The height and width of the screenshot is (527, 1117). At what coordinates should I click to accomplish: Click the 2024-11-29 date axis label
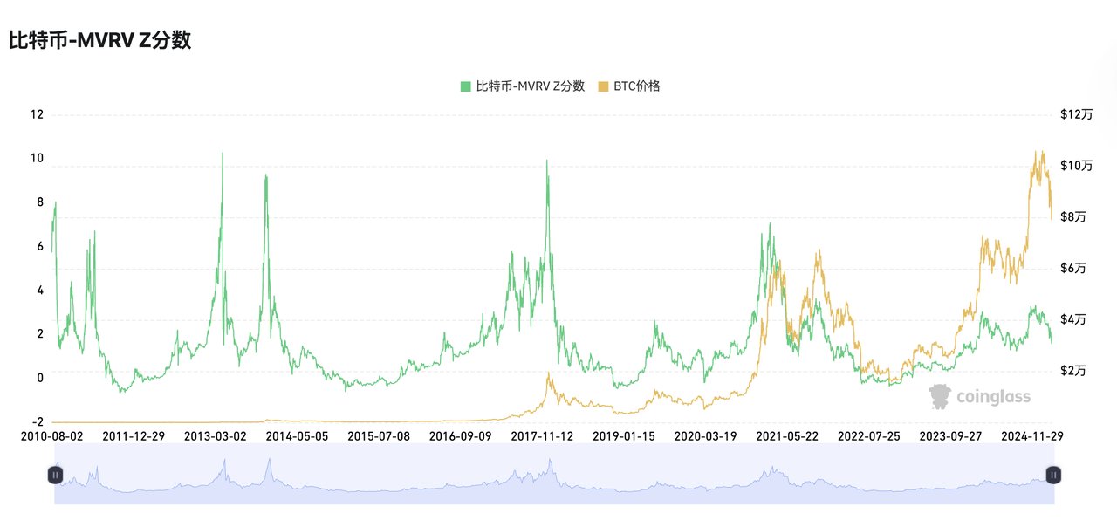click(1031, 435)
